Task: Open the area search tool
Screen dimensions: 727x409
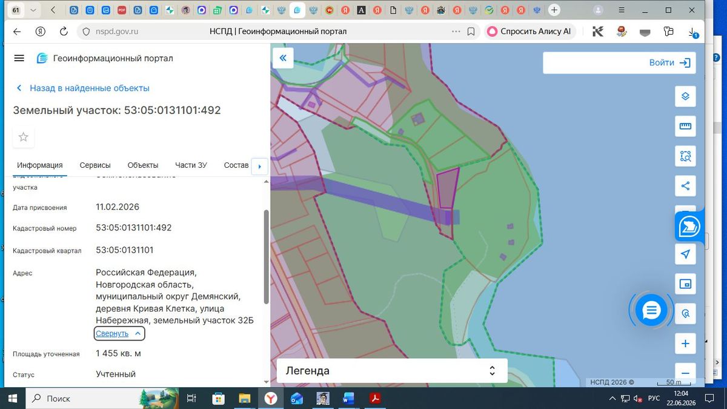Action: [685, 156]
